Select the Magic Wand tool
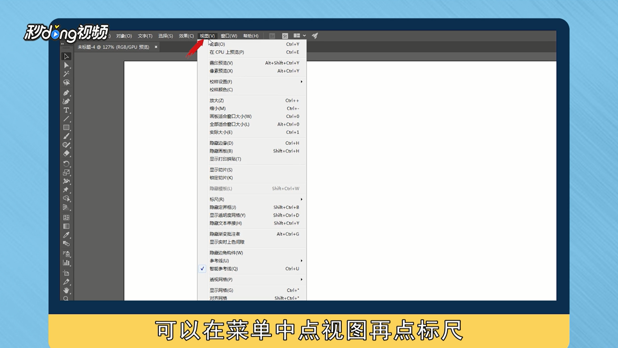The image size is (618, 348). pos(66,74)
